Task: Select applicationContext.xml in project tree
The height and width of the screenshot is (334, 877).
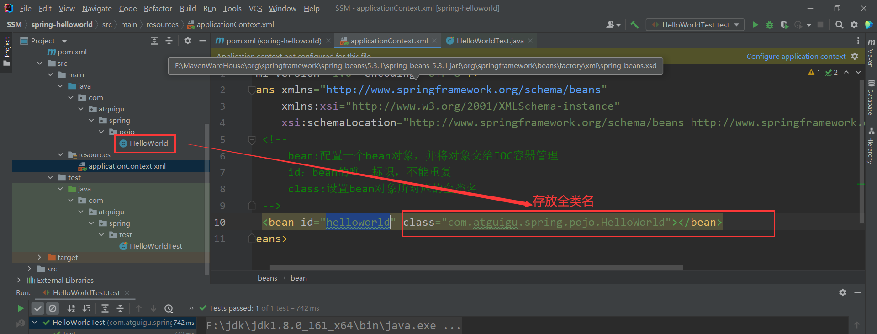Action: [122, 166]
